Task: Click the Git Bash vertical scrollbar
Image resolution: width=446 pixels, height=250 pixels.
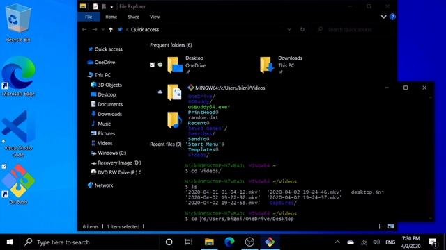Action: [431, 158]
